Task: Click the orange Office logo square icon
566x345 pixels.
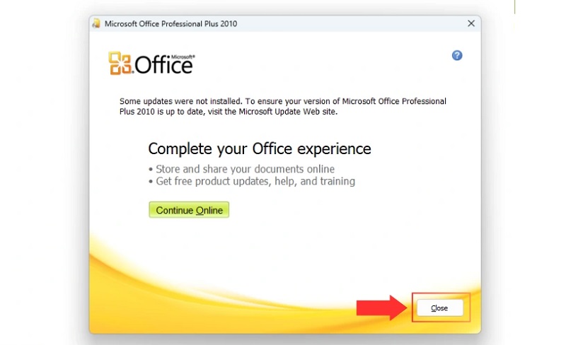Action: click(119, 64)
